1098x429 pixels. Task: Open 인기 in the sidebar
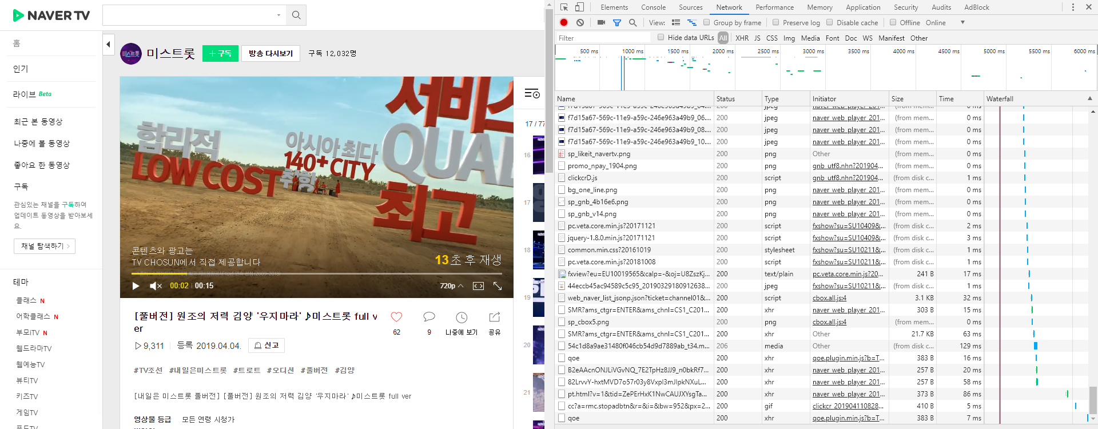(x=21, y=69)
